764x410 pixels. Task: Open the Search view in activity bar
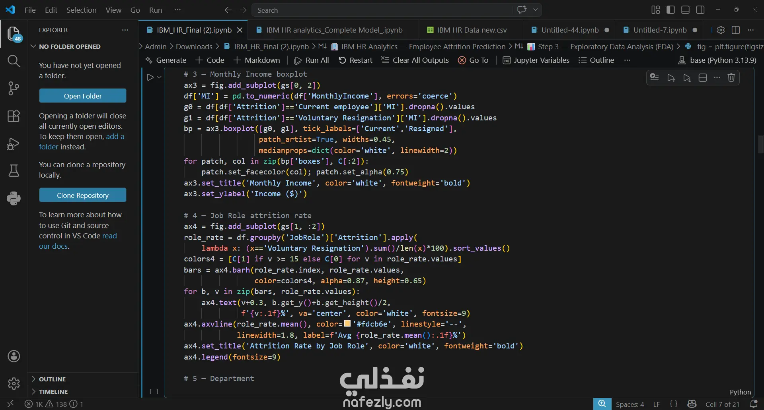tap(14, 61)
